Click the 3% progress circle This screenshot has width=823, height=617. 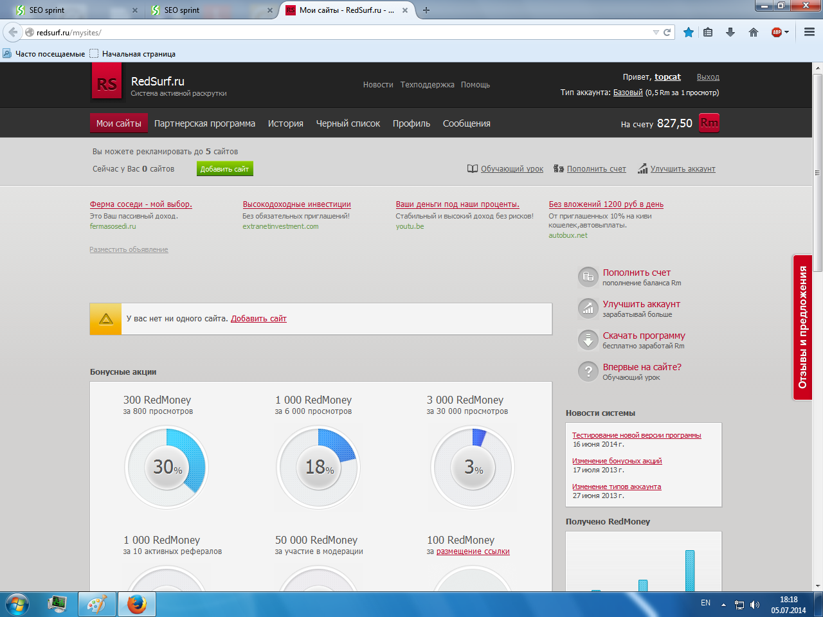point(473,467)
